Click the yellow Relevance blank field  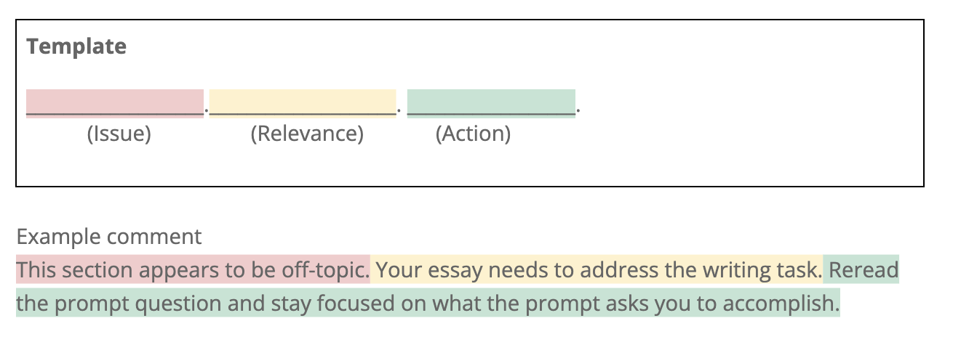tap(303, 103)
